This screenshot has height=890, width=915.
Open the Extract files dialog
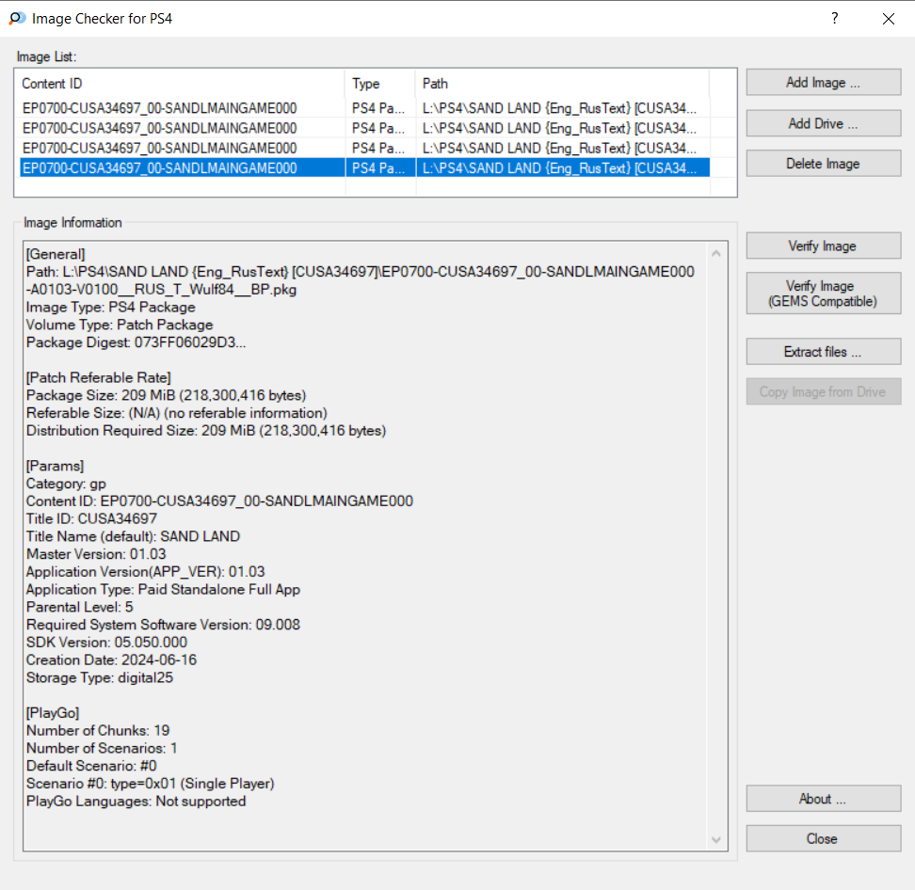coord(823,352)
